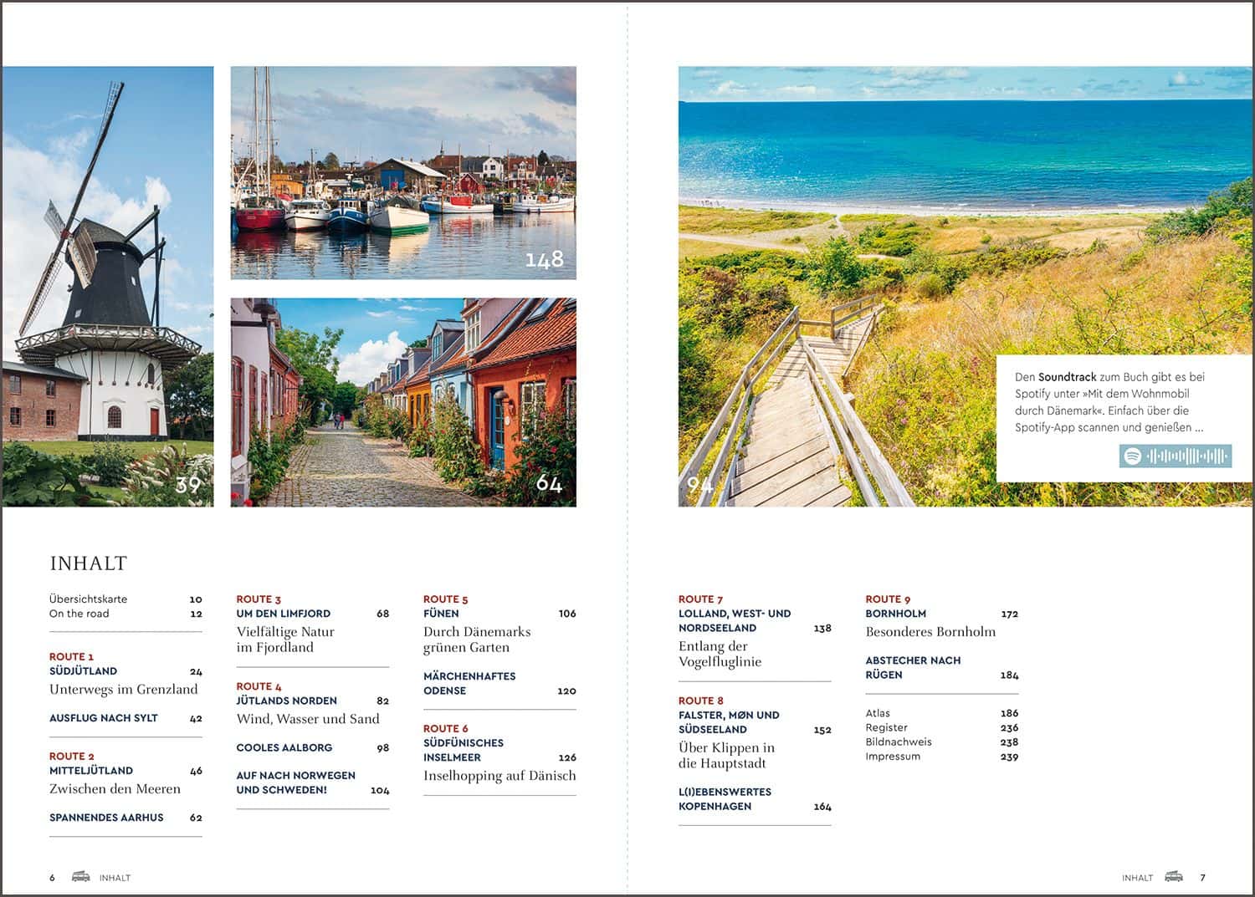This screenshot has width=1255, height=897.
Task: Select the beach boardwalk photo labeled 94
Action: click(966, 287)
